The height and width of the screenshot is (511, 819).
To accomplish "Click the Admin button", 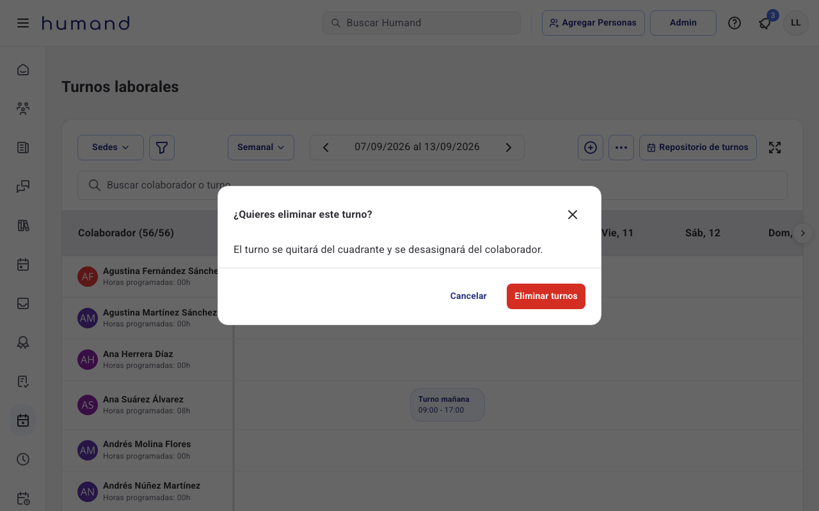I will point(683,23).
